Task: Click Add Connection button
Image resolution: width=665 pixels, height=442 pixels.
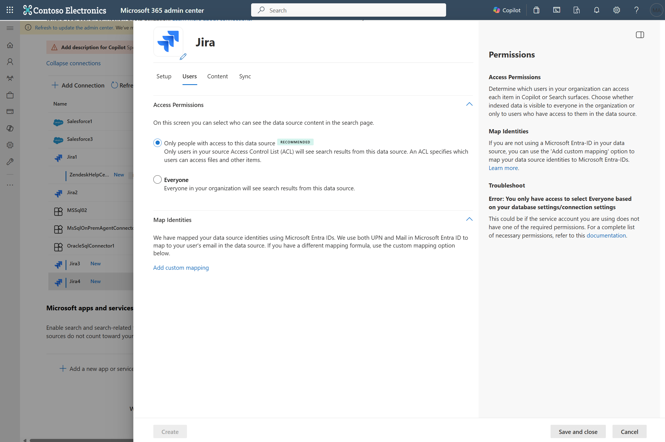Action: click(78, 85)
